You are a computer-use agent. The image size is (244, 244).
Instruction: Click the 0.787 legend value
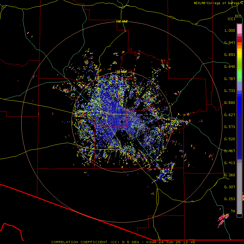230,79
